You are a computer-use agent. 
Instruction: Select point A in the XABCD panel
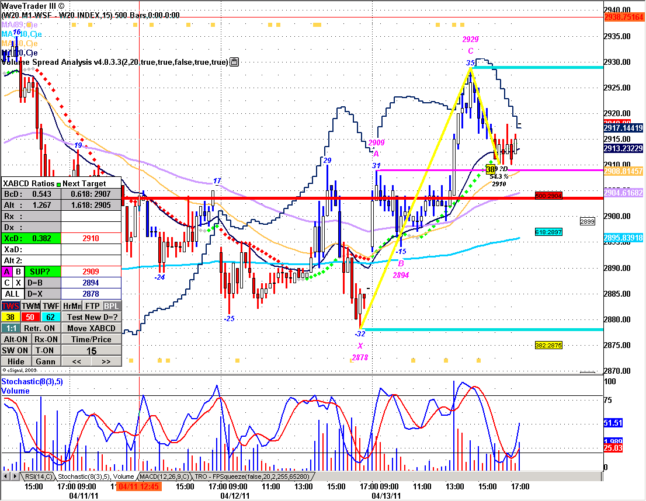click(x=6, y=272)
